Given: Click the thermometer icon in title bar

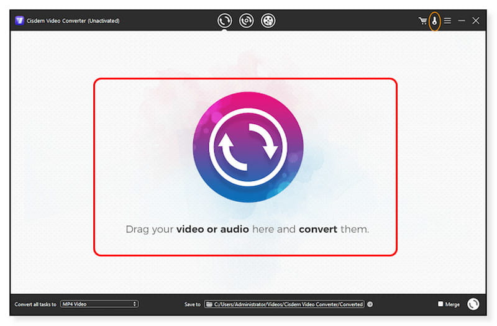Looking at the screenshot, I should click(x=434, y=21).
